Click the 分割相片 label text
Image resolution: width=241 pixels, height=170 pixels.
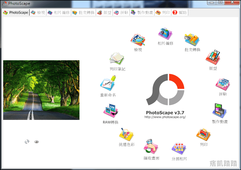[179, 159]
